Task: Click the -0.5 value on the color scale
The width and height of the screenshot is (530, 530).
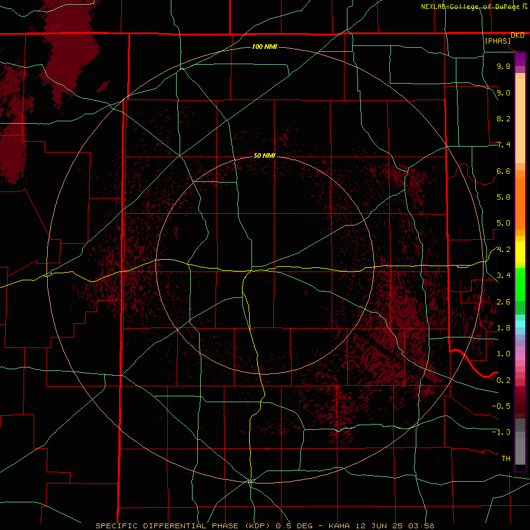Action: tap(501, 406)
